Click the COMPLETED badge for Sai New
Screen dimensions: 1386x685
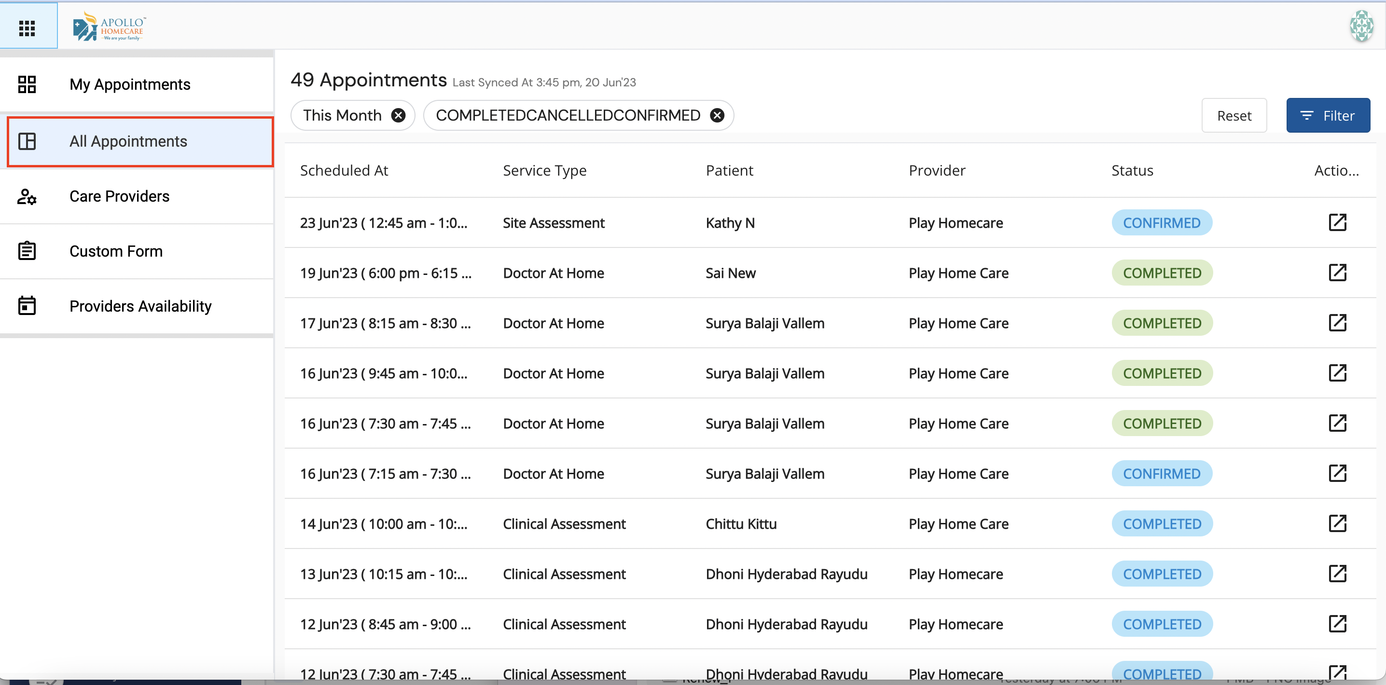[1162, 273]
